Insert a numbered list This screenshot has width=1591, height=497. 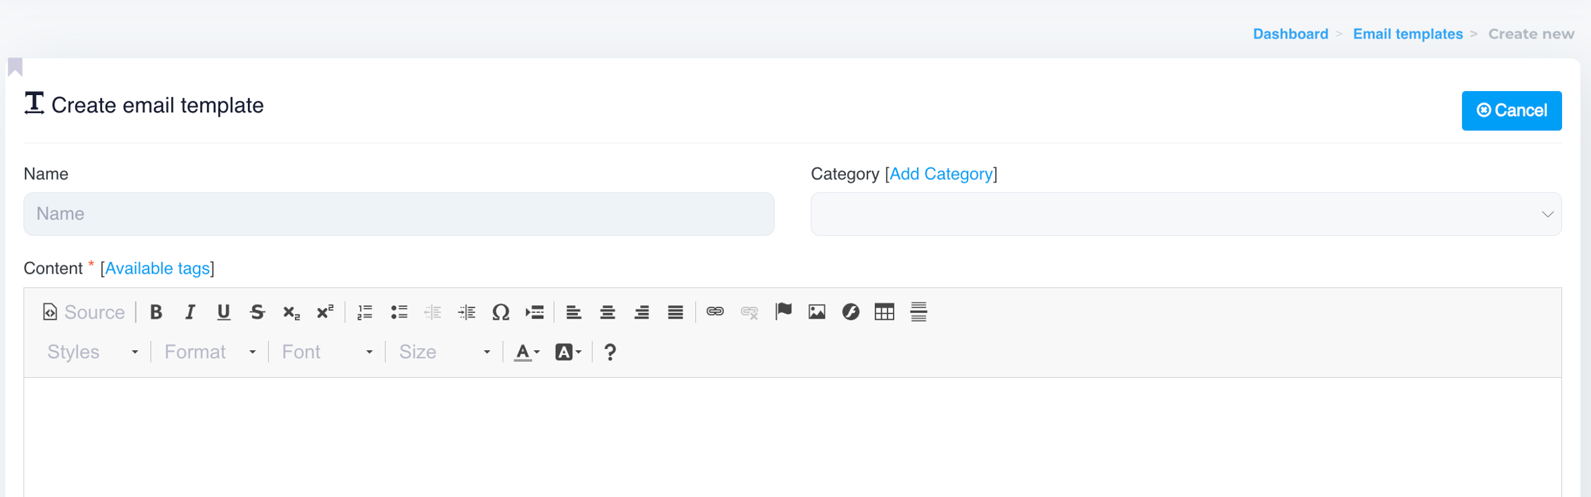tap(365, 312)
